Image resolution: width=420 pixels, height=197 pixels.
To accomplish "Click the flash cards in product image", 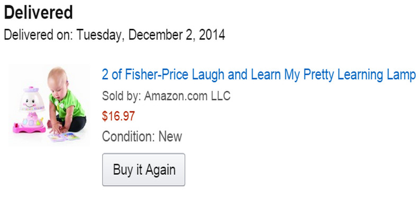I will pyautogui.click(x=64, y=137).
